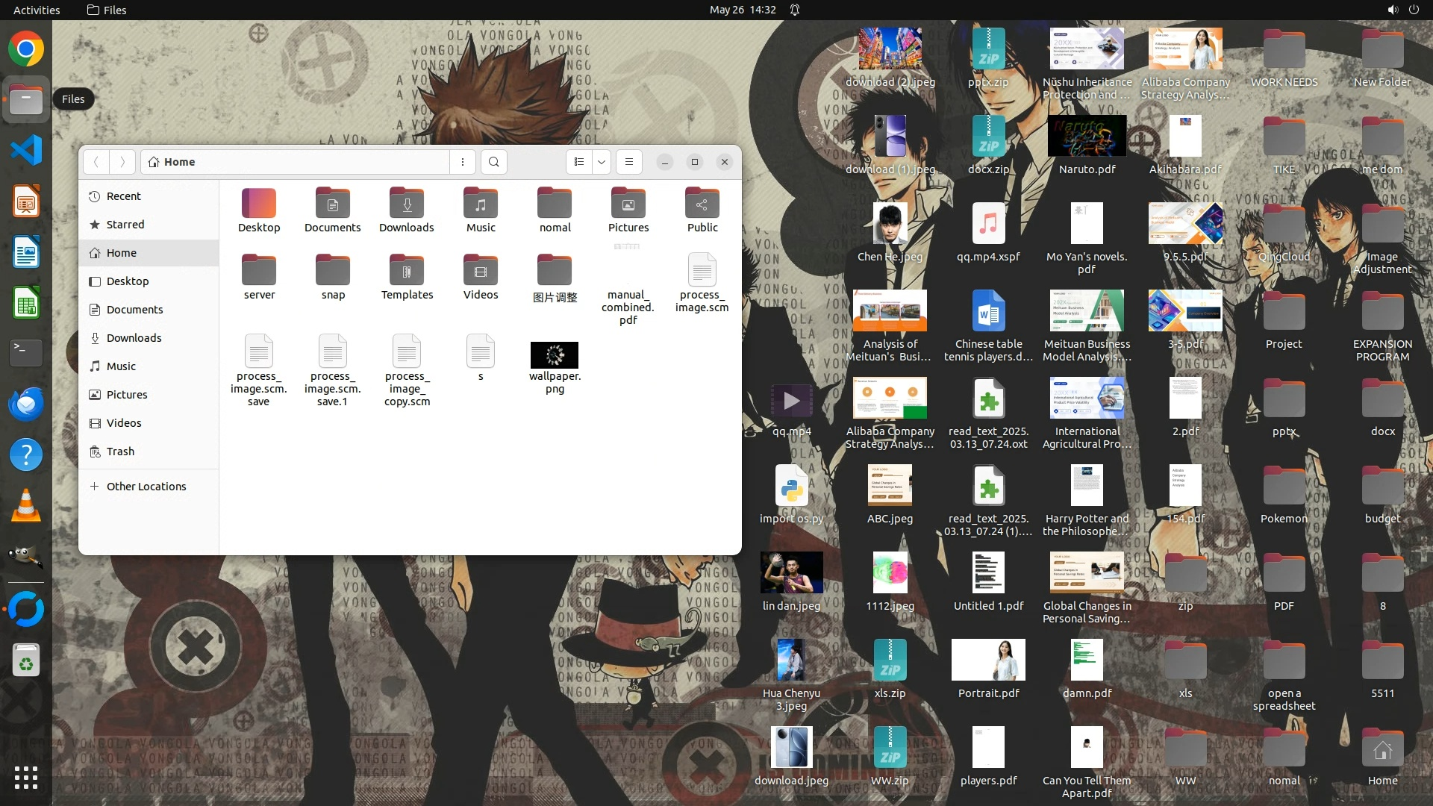Screen dimensions: 1433x806
Task: Open the Templates folder
Action: coord(407,271)
